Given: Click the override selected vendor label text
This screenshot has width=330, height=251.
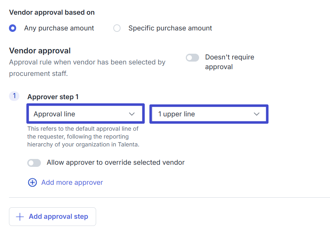Looking at the screenshot, I should [115, 163].
